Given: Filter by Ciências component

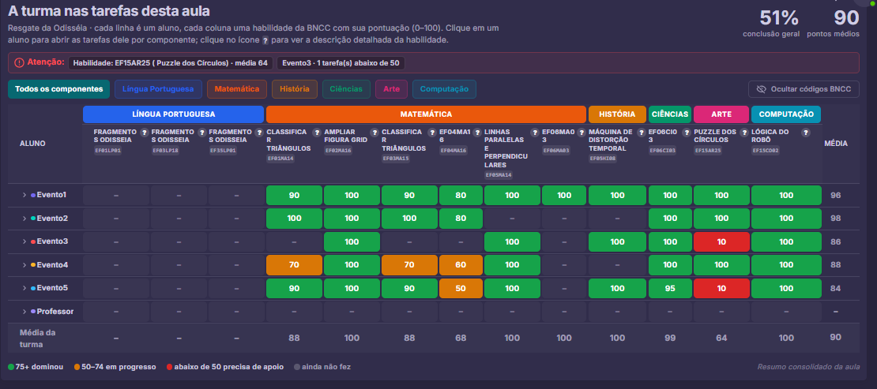Looking at the screenshot, I should pos(346,89).
